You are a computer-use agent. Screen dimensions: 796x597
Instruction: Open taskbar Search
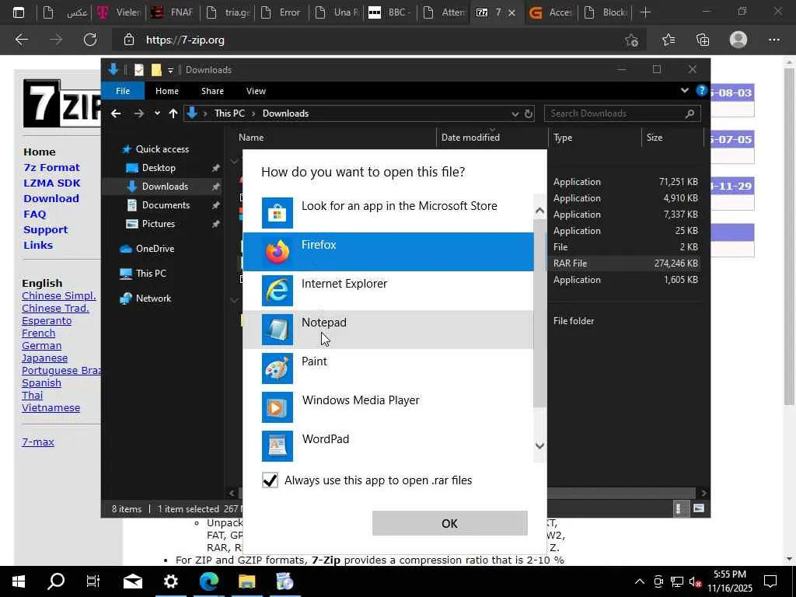(56, 581)
